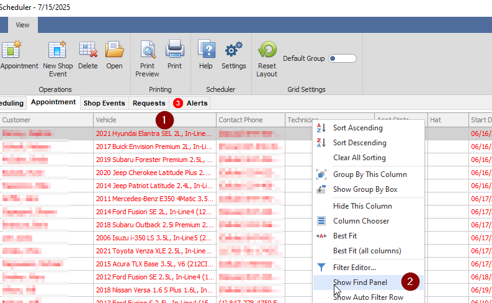Select the 2014 Jeep Patriot Latitude row
This screenshot has width=492, height=303.
[x=154, y=186]
